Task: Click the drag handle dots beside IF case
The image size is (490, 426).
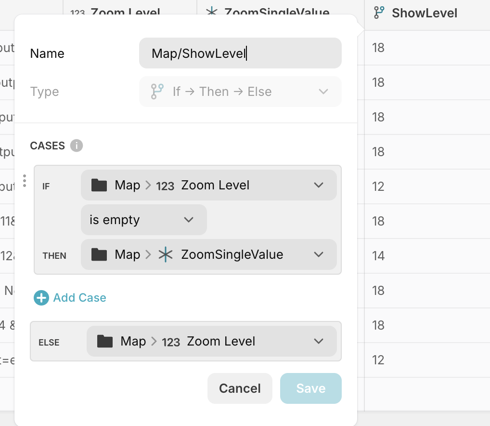Action: 25,181
